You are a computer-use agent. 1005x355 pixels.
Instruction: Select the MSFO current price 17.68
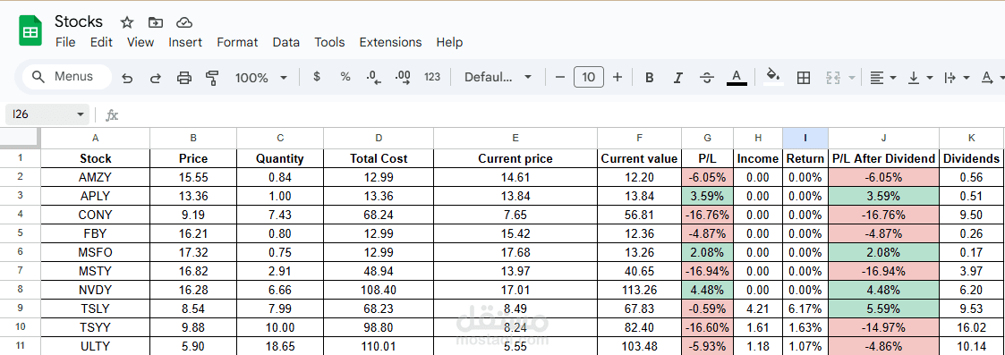(x=515, y=252)
